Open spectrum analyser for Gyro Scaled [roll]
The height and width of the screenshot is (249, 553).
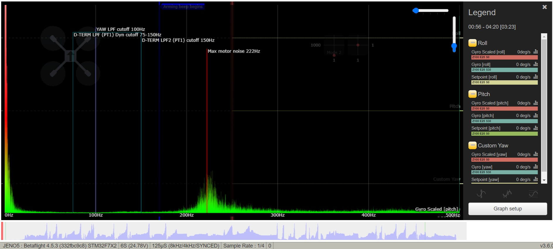tap(535, 52)
